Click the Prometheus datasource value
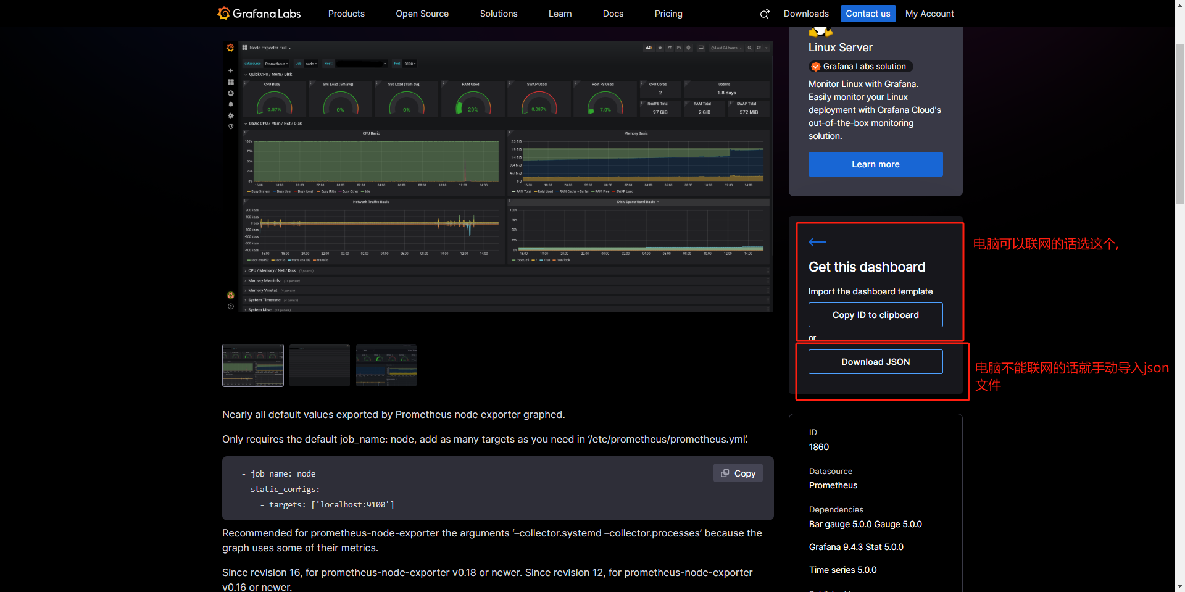 pos(833,485)
